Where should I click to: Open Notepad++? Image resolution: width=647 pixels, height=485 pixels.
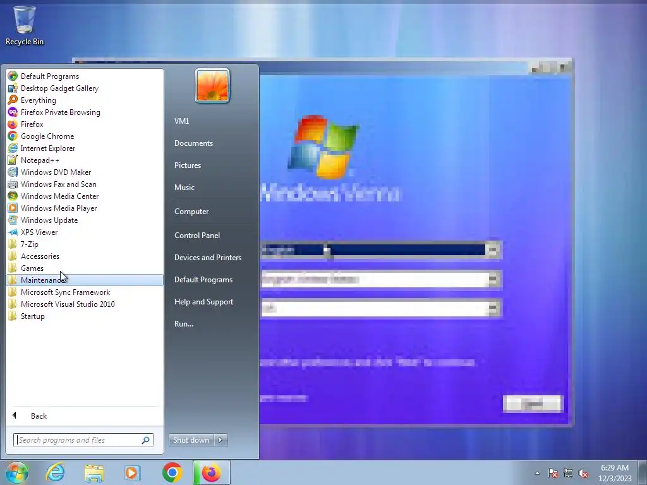click(x=85, y=160)
